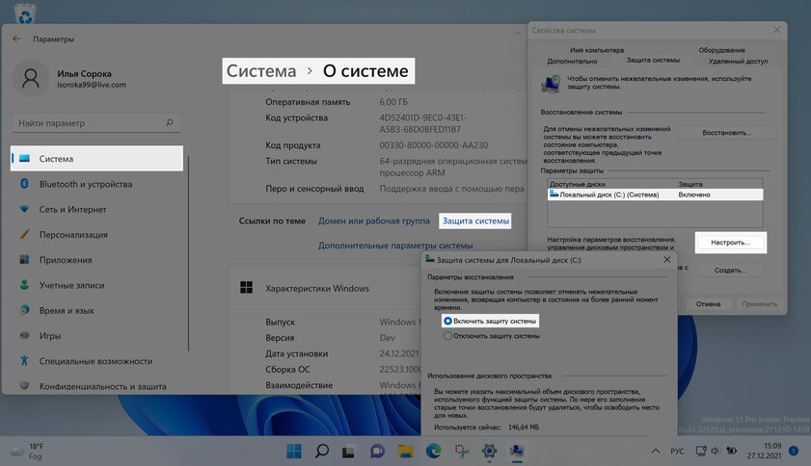This screenshot has width=811, height=466.
Task: Click the volume icon in system tray
Action: 715,451
